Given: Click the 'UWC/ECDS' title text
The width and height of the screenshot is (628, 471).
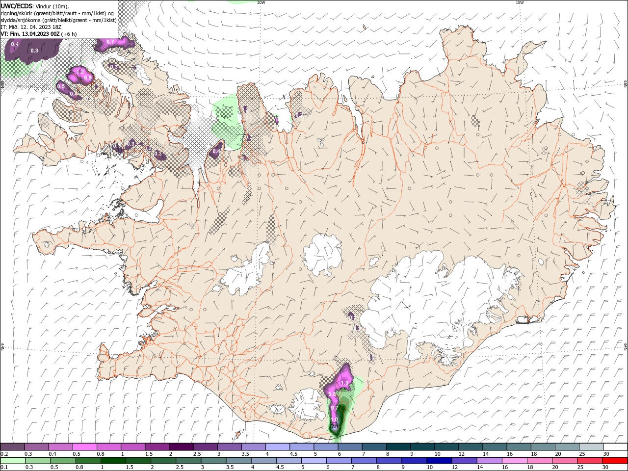Looking at the screenshot, I should click(x=17, y=6).
